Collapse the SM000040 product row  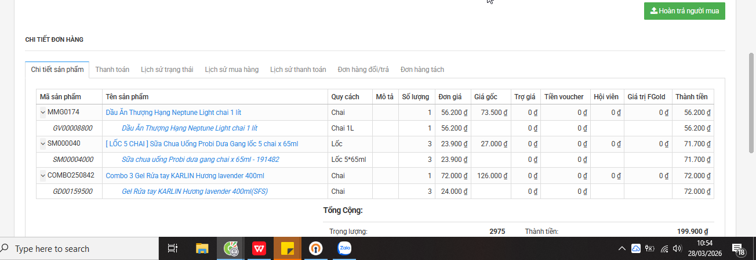click(x=42, y=143)
